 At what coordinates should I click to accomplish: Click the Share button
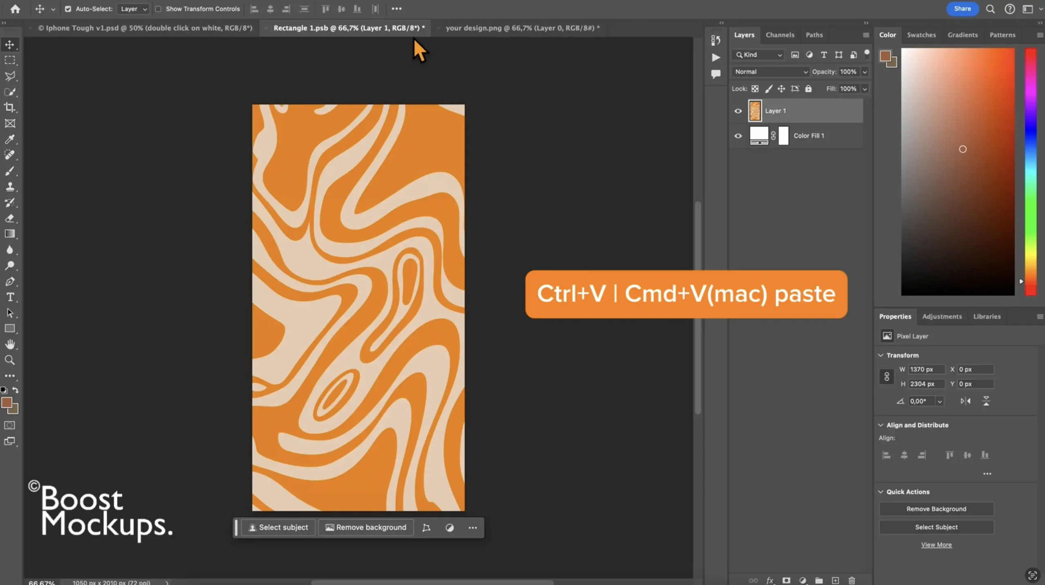click(x=962, y=9)
